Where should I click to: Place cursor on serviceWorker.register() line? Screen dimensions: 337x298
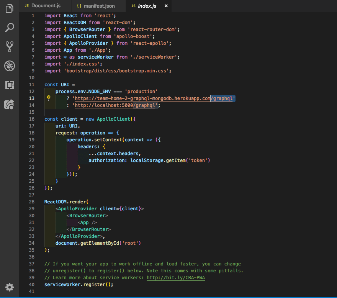(79, 285)
